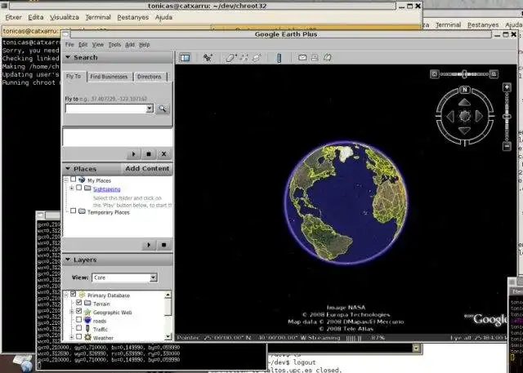
Task: Uncheck the Geographic Web layer
Action: point(79,312)
